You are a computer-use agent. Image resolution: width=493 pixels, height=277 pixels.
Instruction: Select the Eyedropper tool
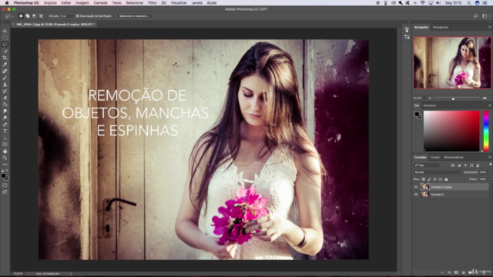pos(5,65)
